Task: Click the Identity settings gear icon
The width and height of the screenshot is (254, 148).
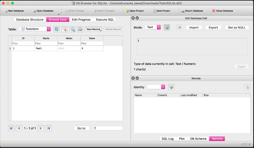Action: tap(171, 87)
